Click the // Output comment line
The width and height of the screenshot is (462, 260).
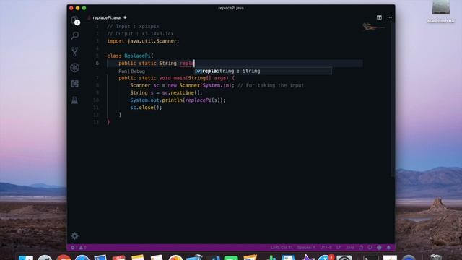[140, 34]
